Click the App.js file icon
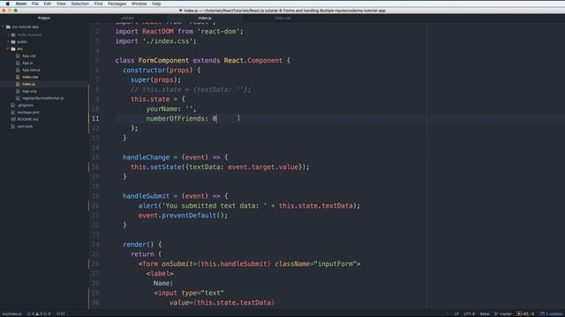Viewport: 565px width, 317px height. pos(18,63)
